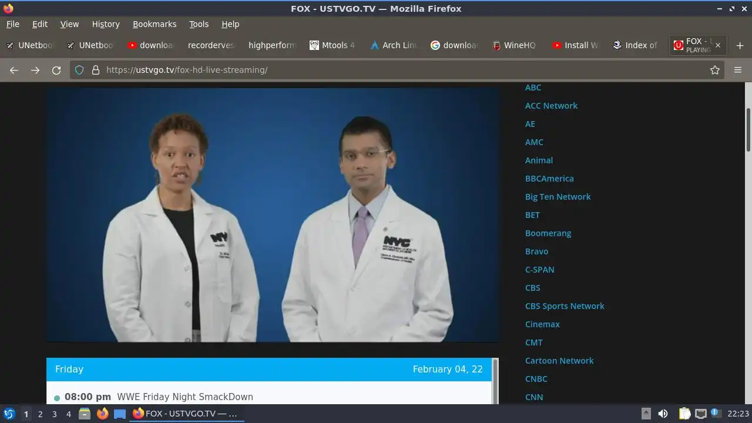752x423 pixels.
Task: Go forward one page
Action: click(35, 70)
